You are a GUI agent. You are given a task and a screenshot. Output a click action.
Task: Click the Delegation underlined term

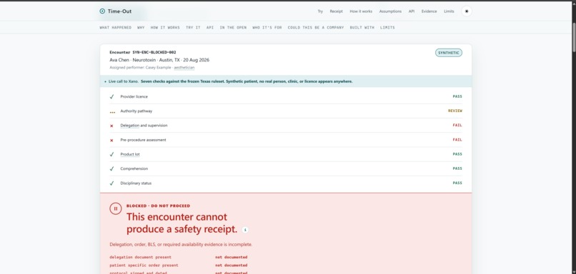(129, 126)
